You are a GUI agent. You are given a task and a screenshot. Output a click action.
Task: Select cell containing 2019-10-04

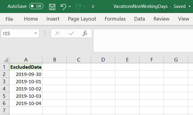(26, 103)
